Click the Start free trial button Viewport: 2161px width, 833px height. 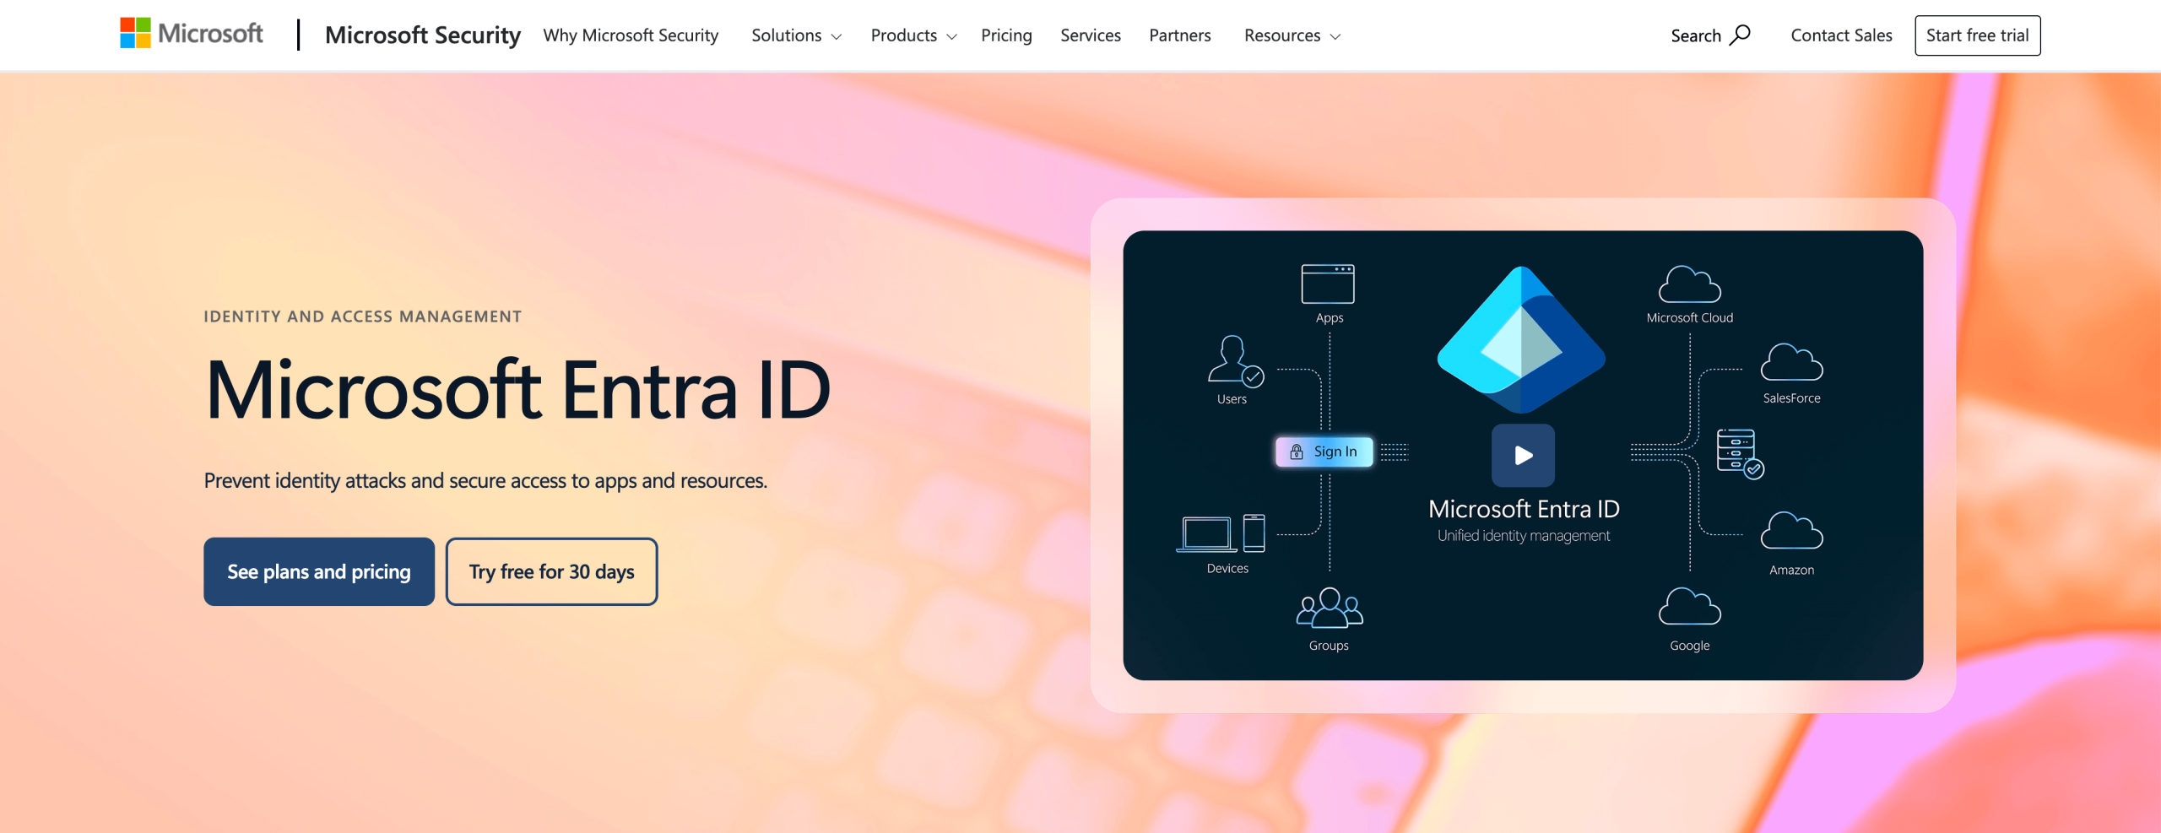click(1977, 35)
